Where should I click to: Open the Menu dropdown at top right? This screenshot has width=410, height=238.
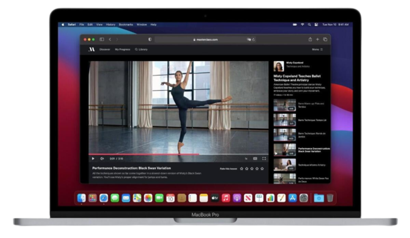[x=316, y=49]
